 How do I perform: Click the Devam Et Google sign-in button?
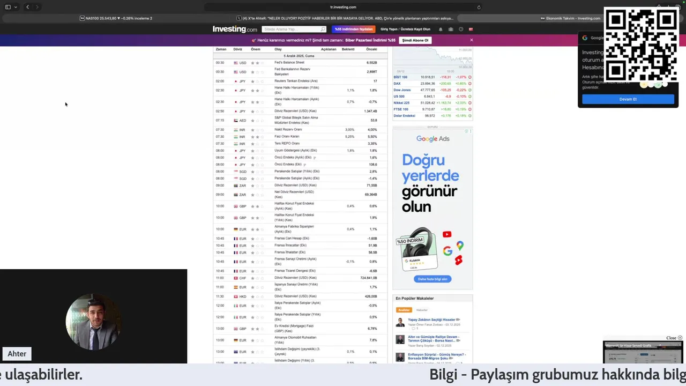628,99
